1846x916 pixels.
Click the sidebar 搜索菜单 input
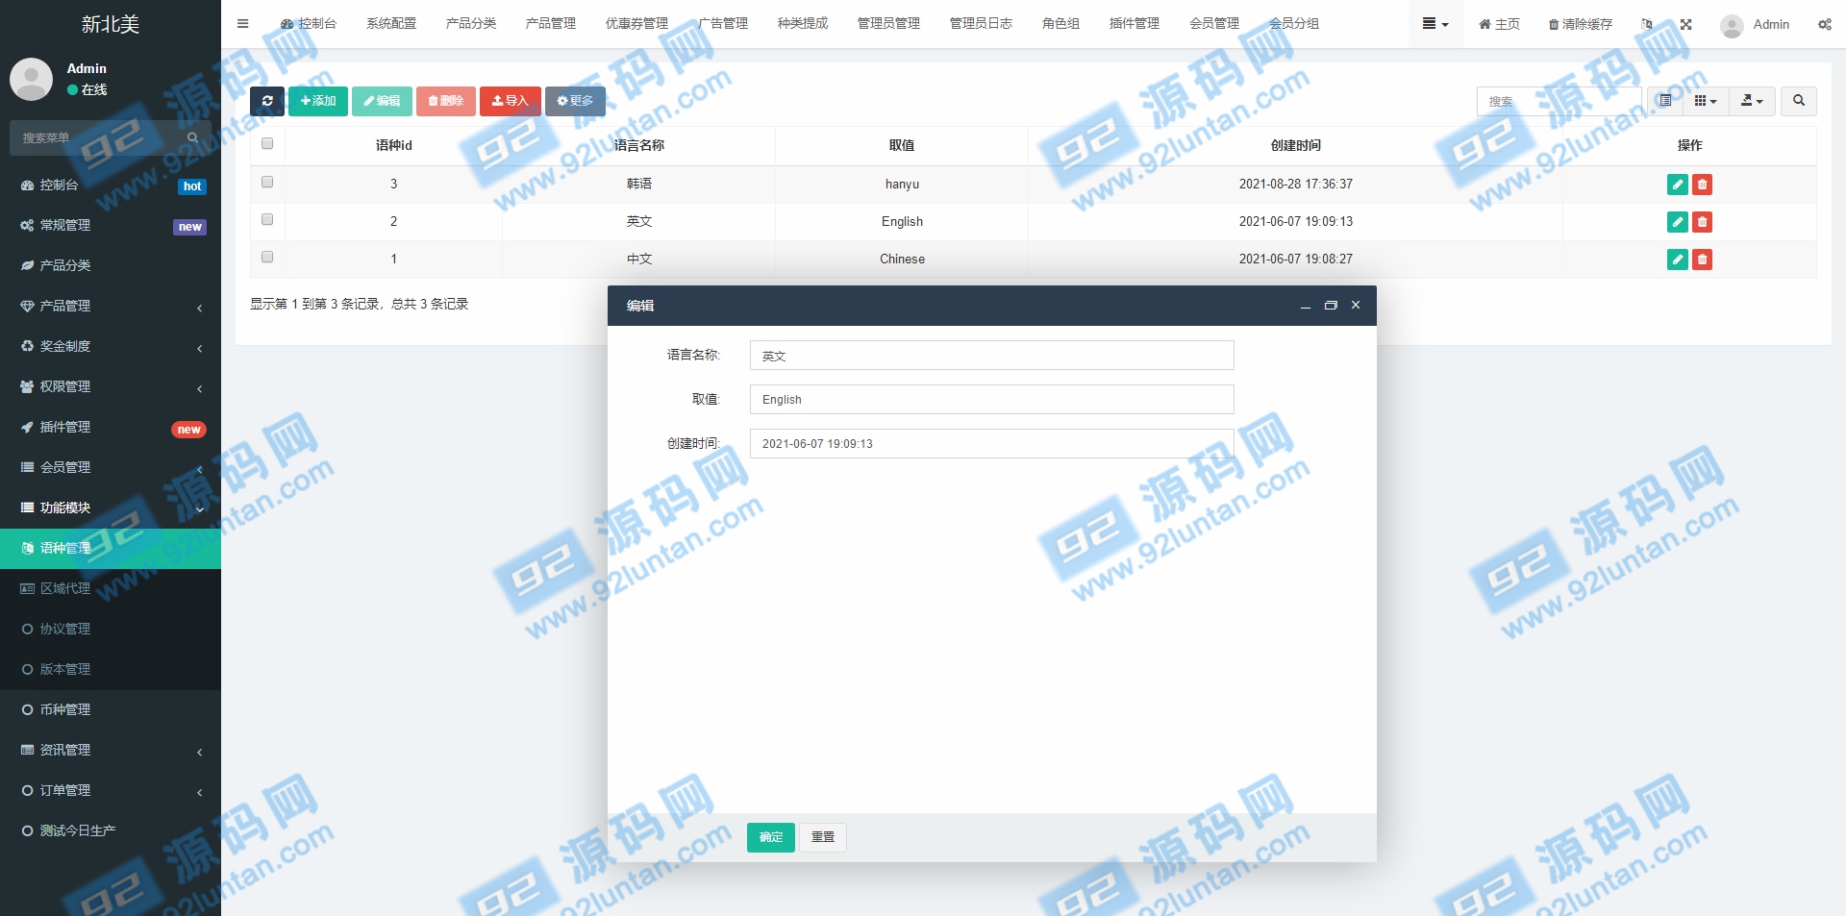[x=96, y=138]
